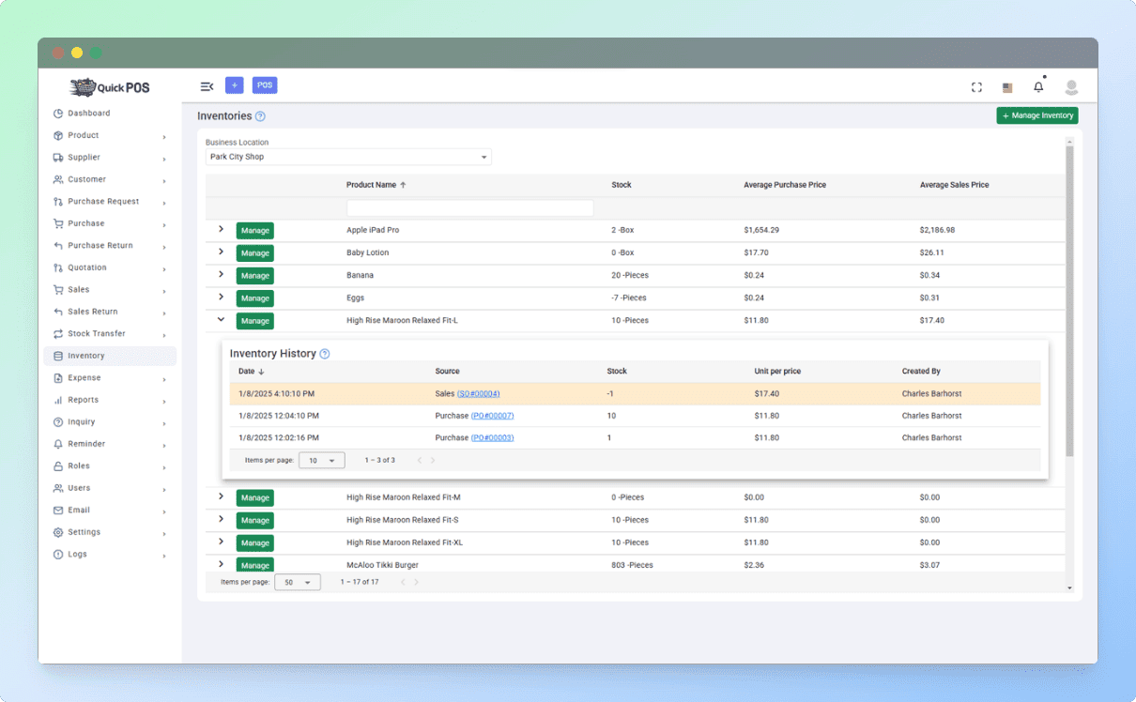Open sales order SO#00004 link
1136x702 pixels.
tap(479, 394)
